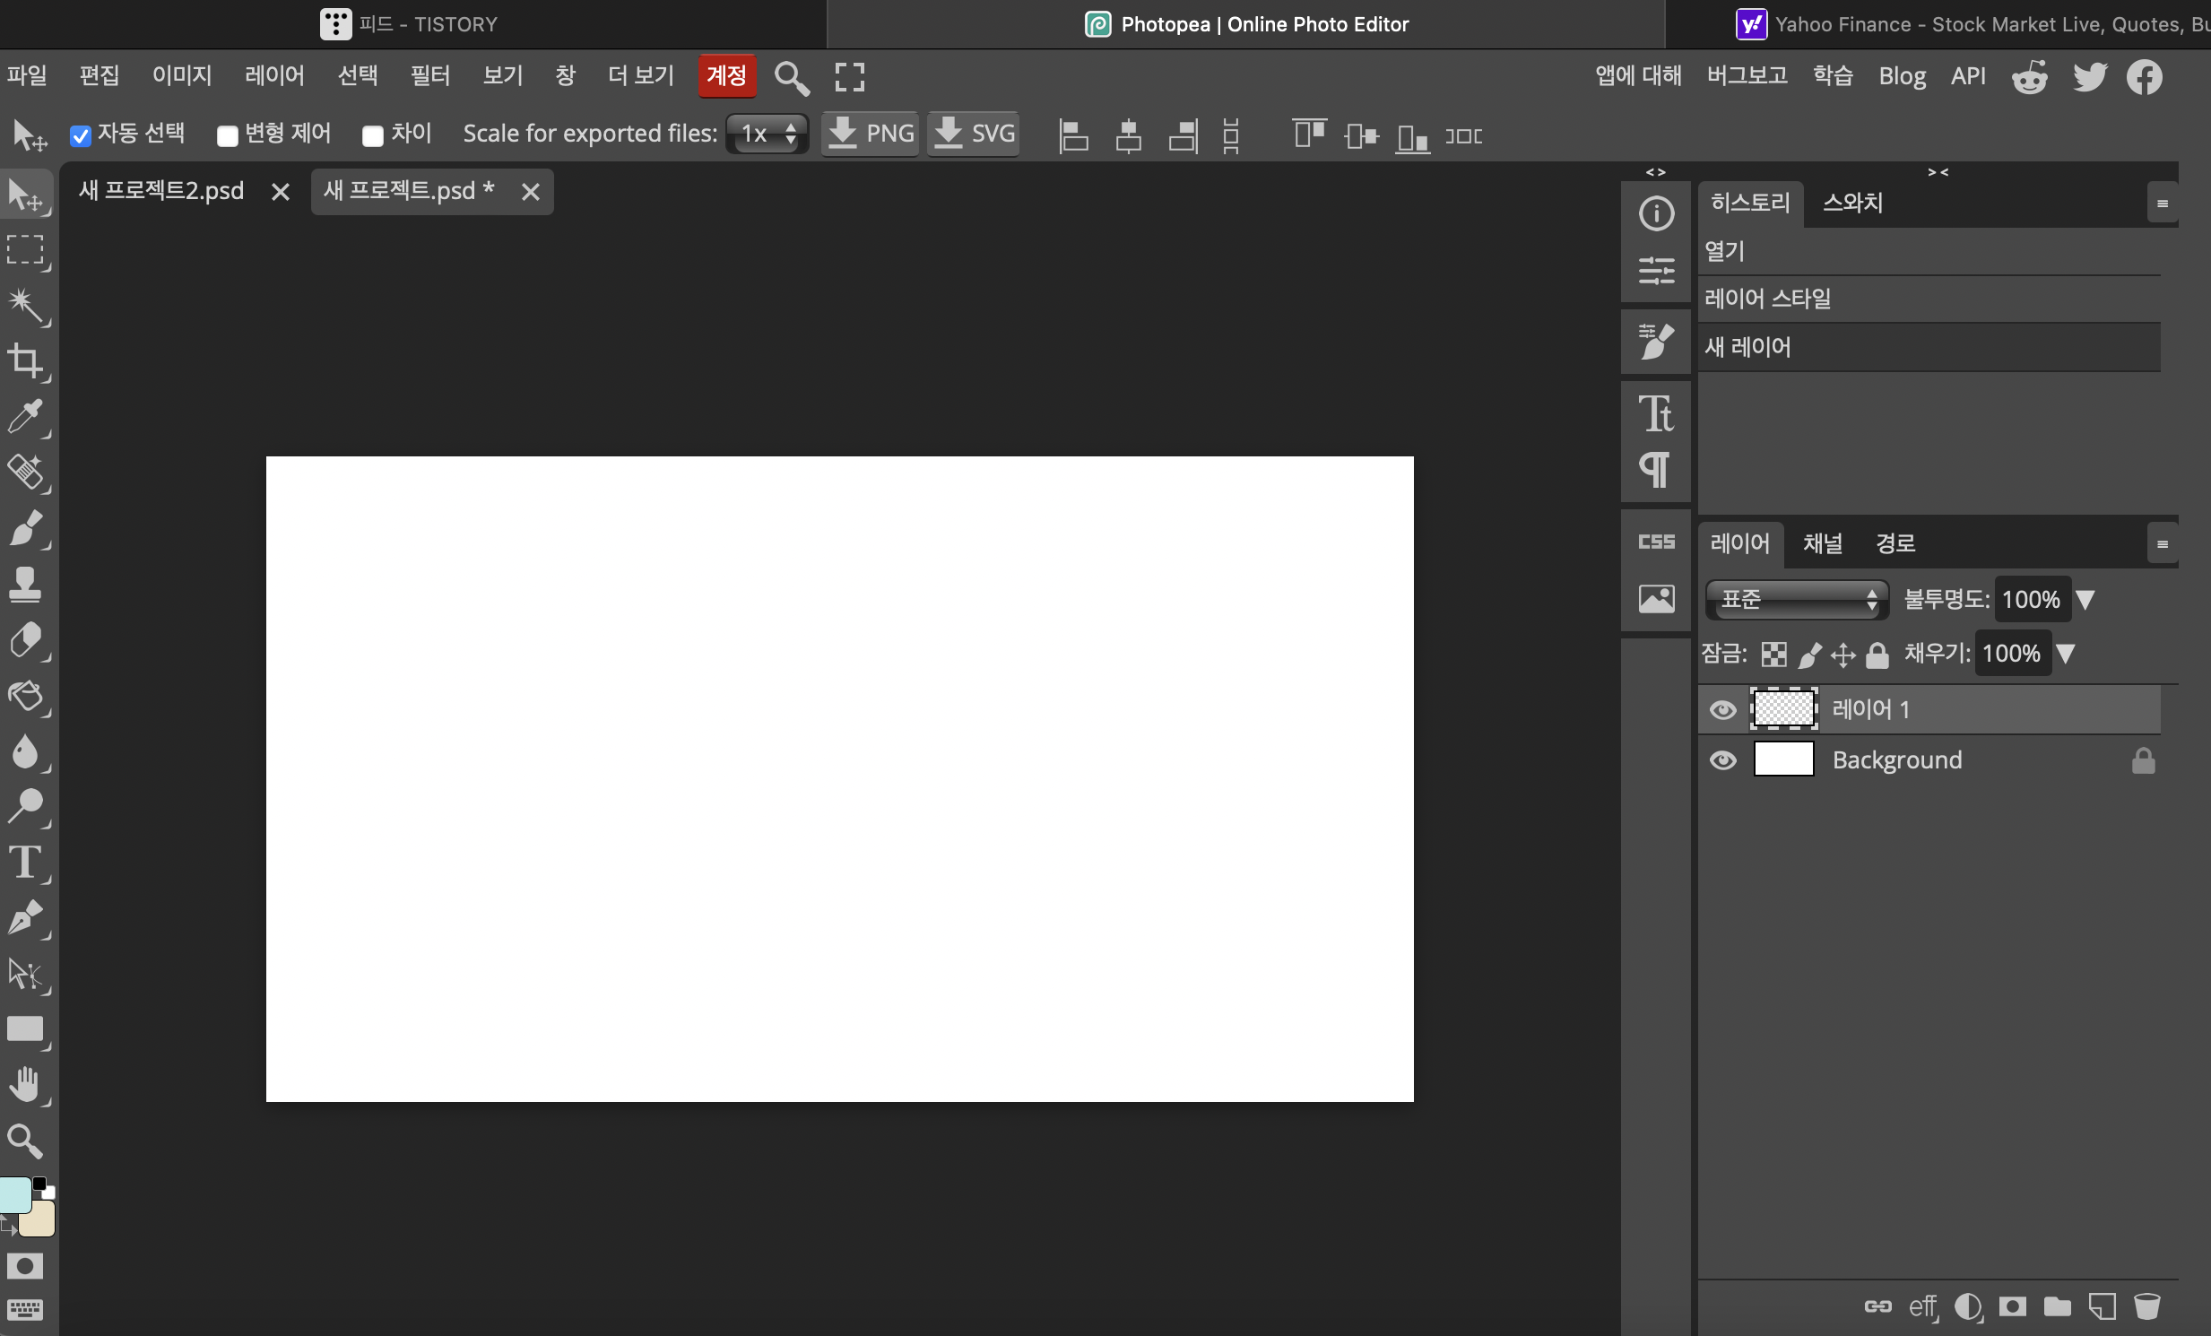Create a new folder in layers panel
Image resolution: width=2211 pixels, height=1336 pixels.
(x=2057, y=1306)
